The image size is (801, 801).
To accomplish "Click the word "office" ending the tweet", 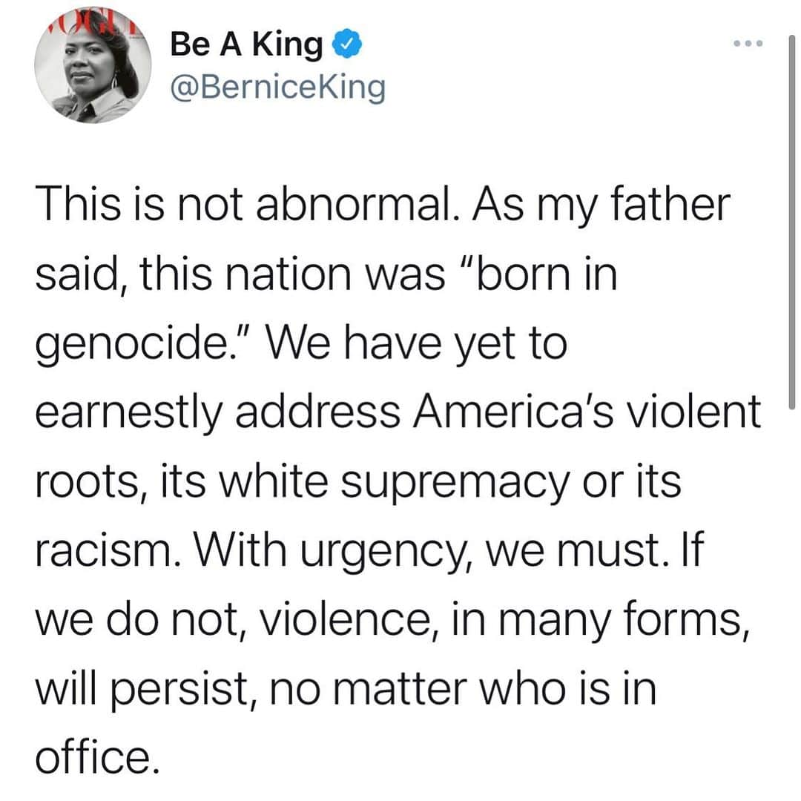I will (93, 756).
